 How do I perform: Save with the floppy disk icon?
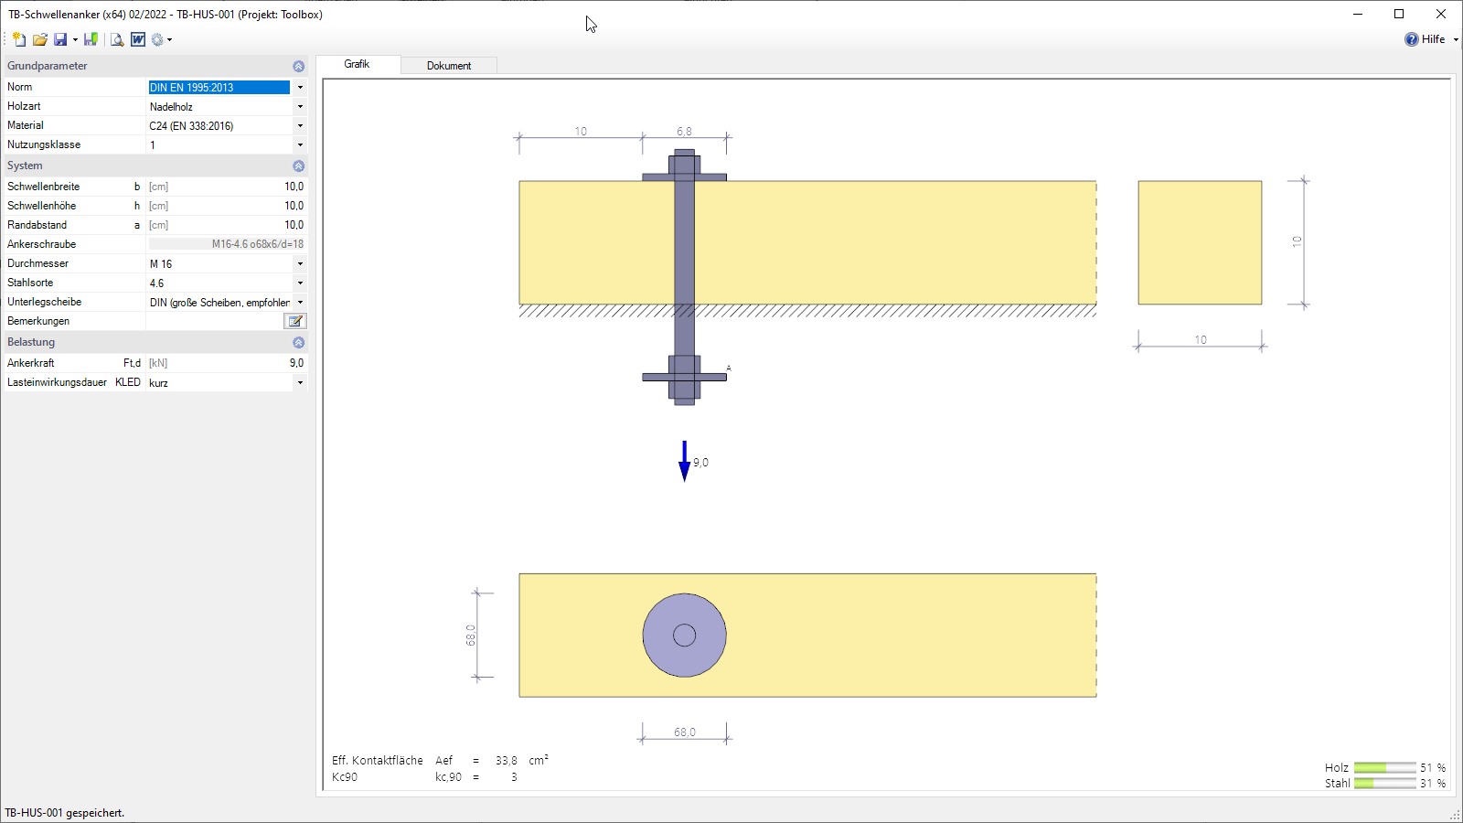(x=60, y=39)
